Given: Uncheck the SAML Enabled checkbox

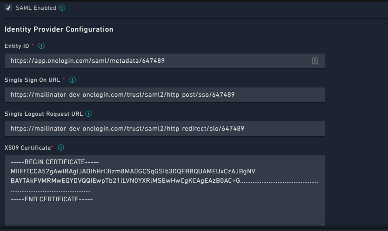Looking at the screenshot, I should pyautogui.click(x=8, y=8).
